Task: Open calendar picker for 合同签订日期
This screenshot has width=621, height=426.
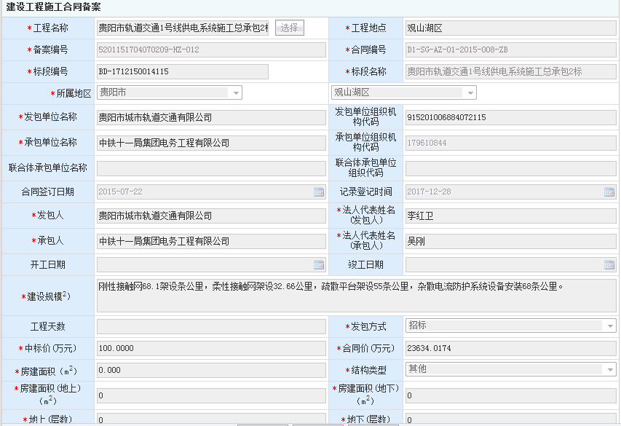Action: (x=319, y=192)
